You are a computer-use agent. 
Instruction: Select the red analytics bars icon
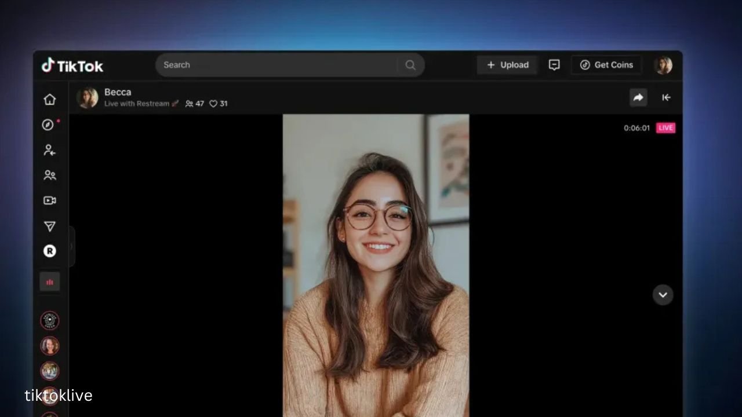(x=50, y=282)
